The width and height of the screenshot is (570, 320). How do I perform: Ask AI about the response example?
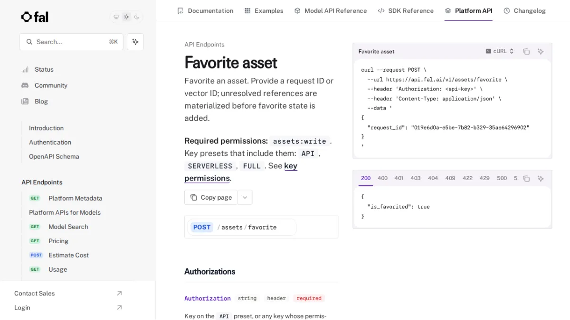(541, 179)
